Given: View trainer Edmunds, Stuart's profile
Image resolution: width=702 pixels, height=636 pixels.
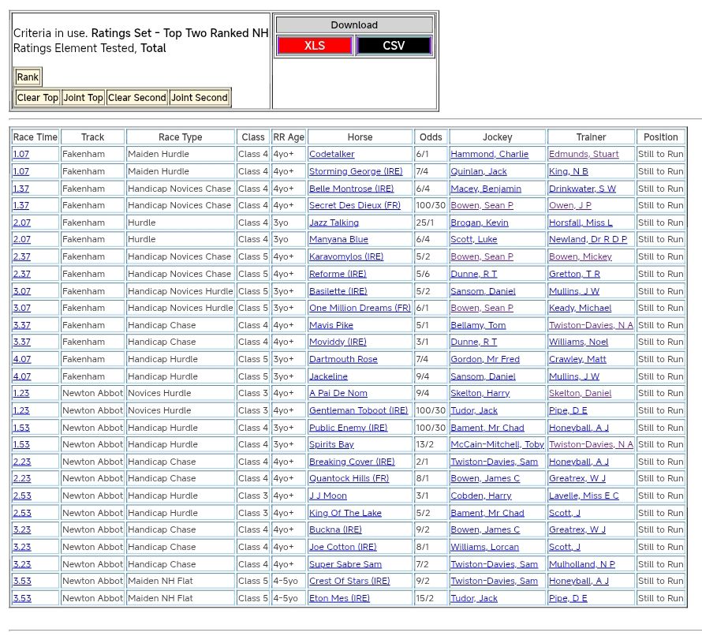Looking at the screenshot, I should (x=584, y=155).
